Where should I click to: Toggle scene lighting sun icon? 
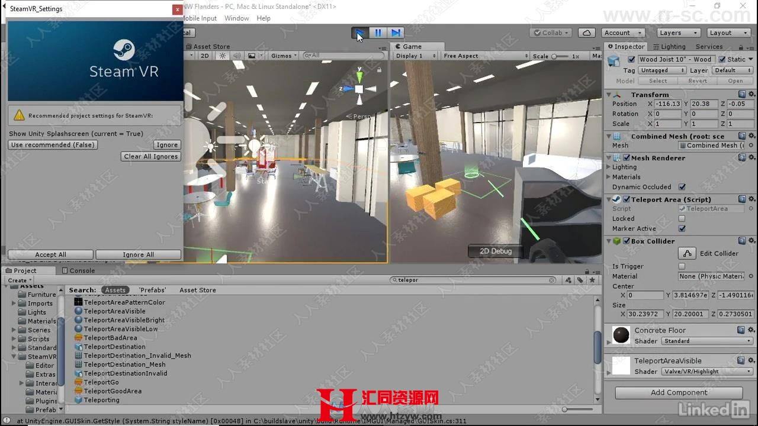[223, 56]
